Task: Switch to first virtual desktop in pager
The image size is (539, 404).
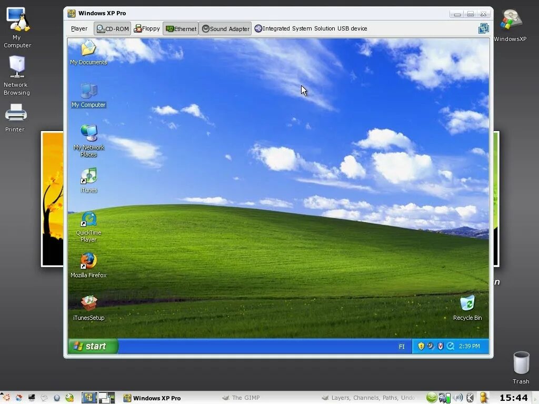Action: click(x=89, y=398)
